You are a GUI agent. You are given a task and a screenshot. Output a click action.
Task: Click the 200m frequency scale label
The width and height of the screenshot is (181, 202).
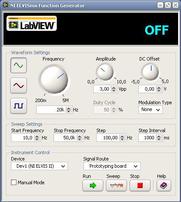[41, 100]
